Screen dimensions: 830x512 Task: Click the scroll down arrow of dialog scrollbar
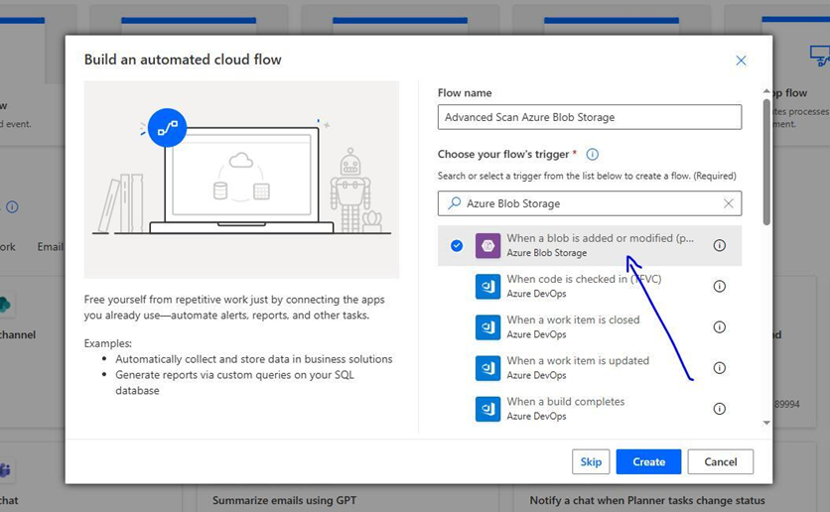[766, 423]
